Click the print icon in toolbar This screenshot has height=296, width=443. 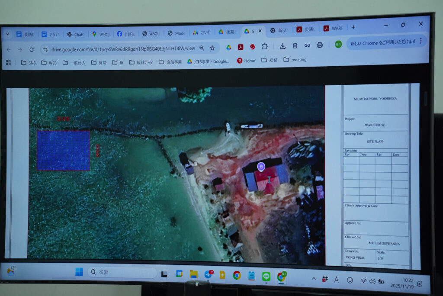coord(320,45)
